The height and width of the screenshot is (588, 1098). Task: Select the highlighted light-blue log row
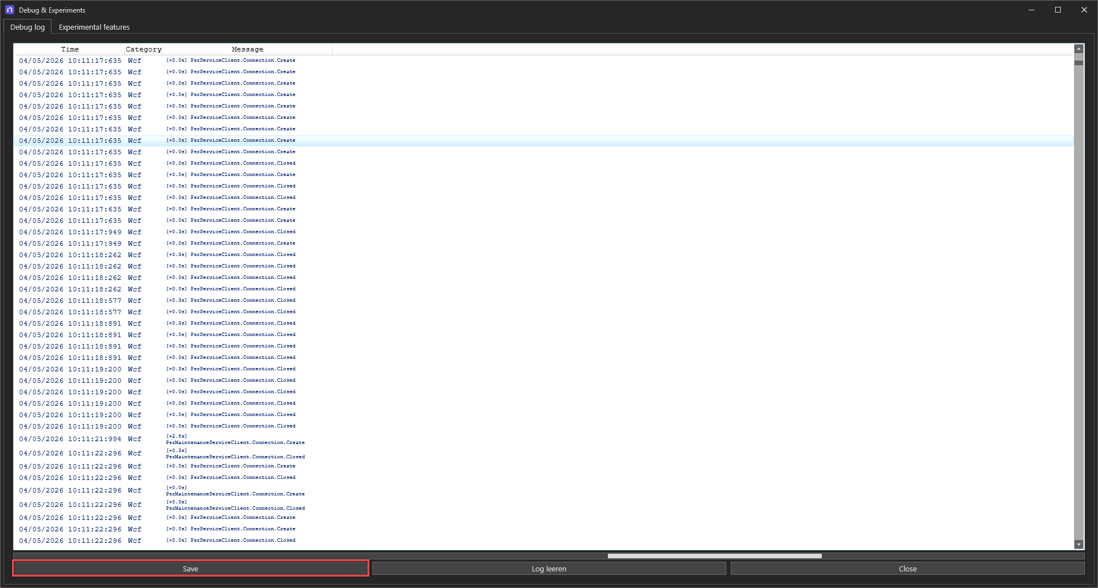(543, 141)
